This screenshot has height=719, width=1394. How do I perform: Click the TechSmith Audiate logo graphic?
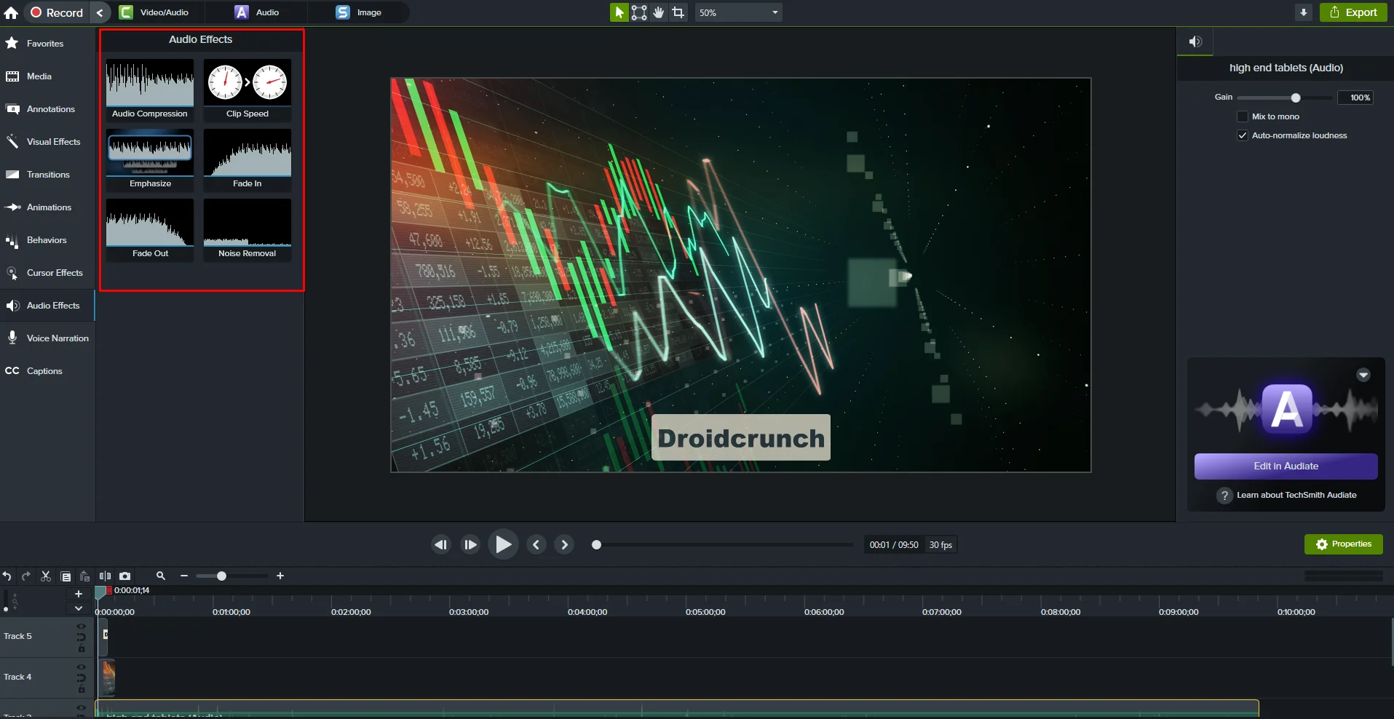coord(1286,409)
